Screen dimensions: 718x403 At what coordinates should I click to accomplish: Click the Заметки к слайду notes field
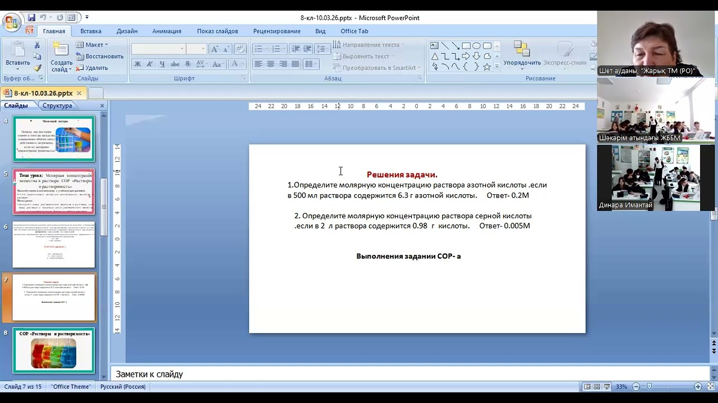click(409, 374)
